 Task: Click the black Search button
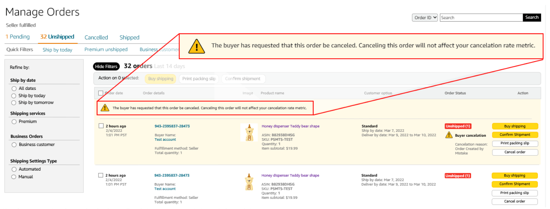coord(532,18)
